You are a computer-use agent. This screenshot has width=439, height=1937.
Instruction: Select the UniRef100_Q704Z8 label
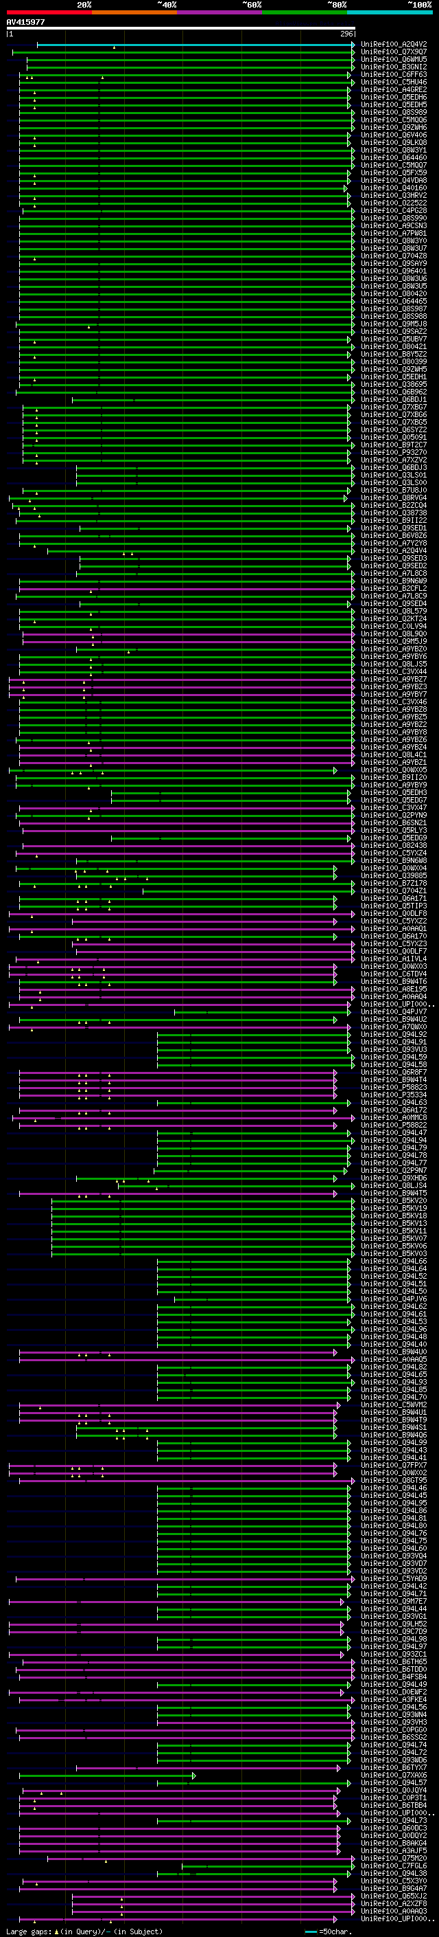pos(394,256)
